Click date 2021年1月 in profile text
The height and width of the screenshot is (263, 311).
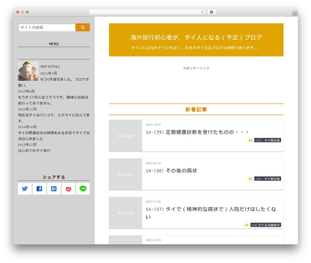(49, 73)
